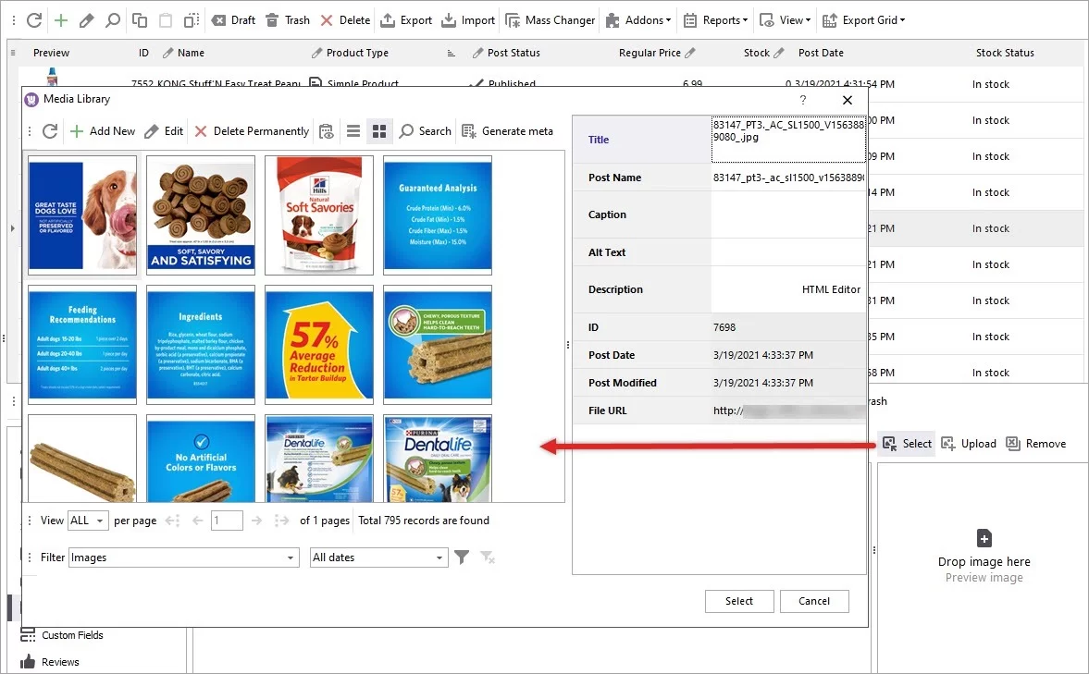Open the Mass Changer tool
The image size is (1089, 674).
coord(550,19)
